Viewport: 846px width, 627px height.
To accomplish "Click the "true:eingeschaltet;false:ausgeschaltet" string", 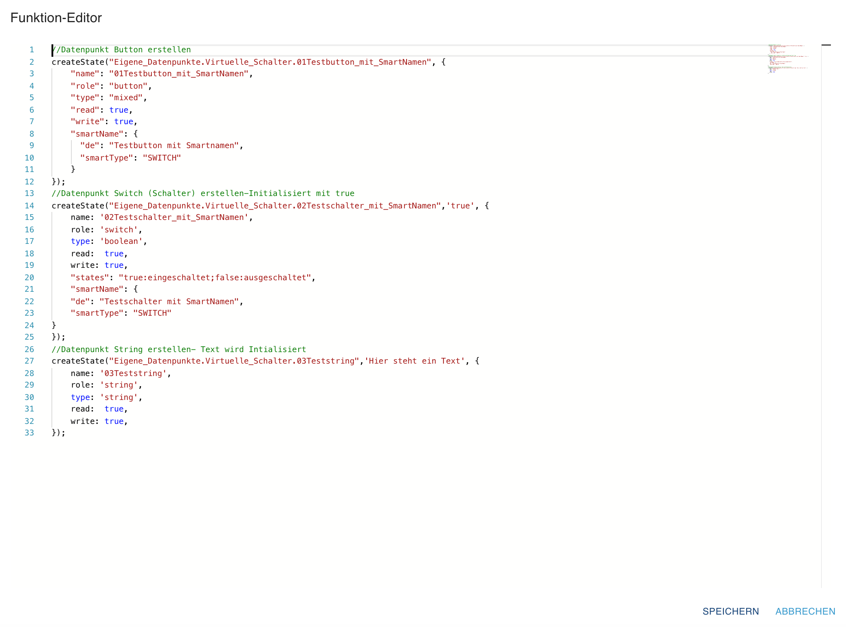I will tap(215, 278).
